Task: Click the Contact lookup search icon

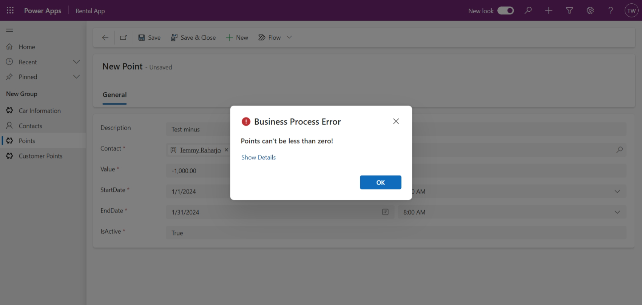Action: click(x=620, y=150)
